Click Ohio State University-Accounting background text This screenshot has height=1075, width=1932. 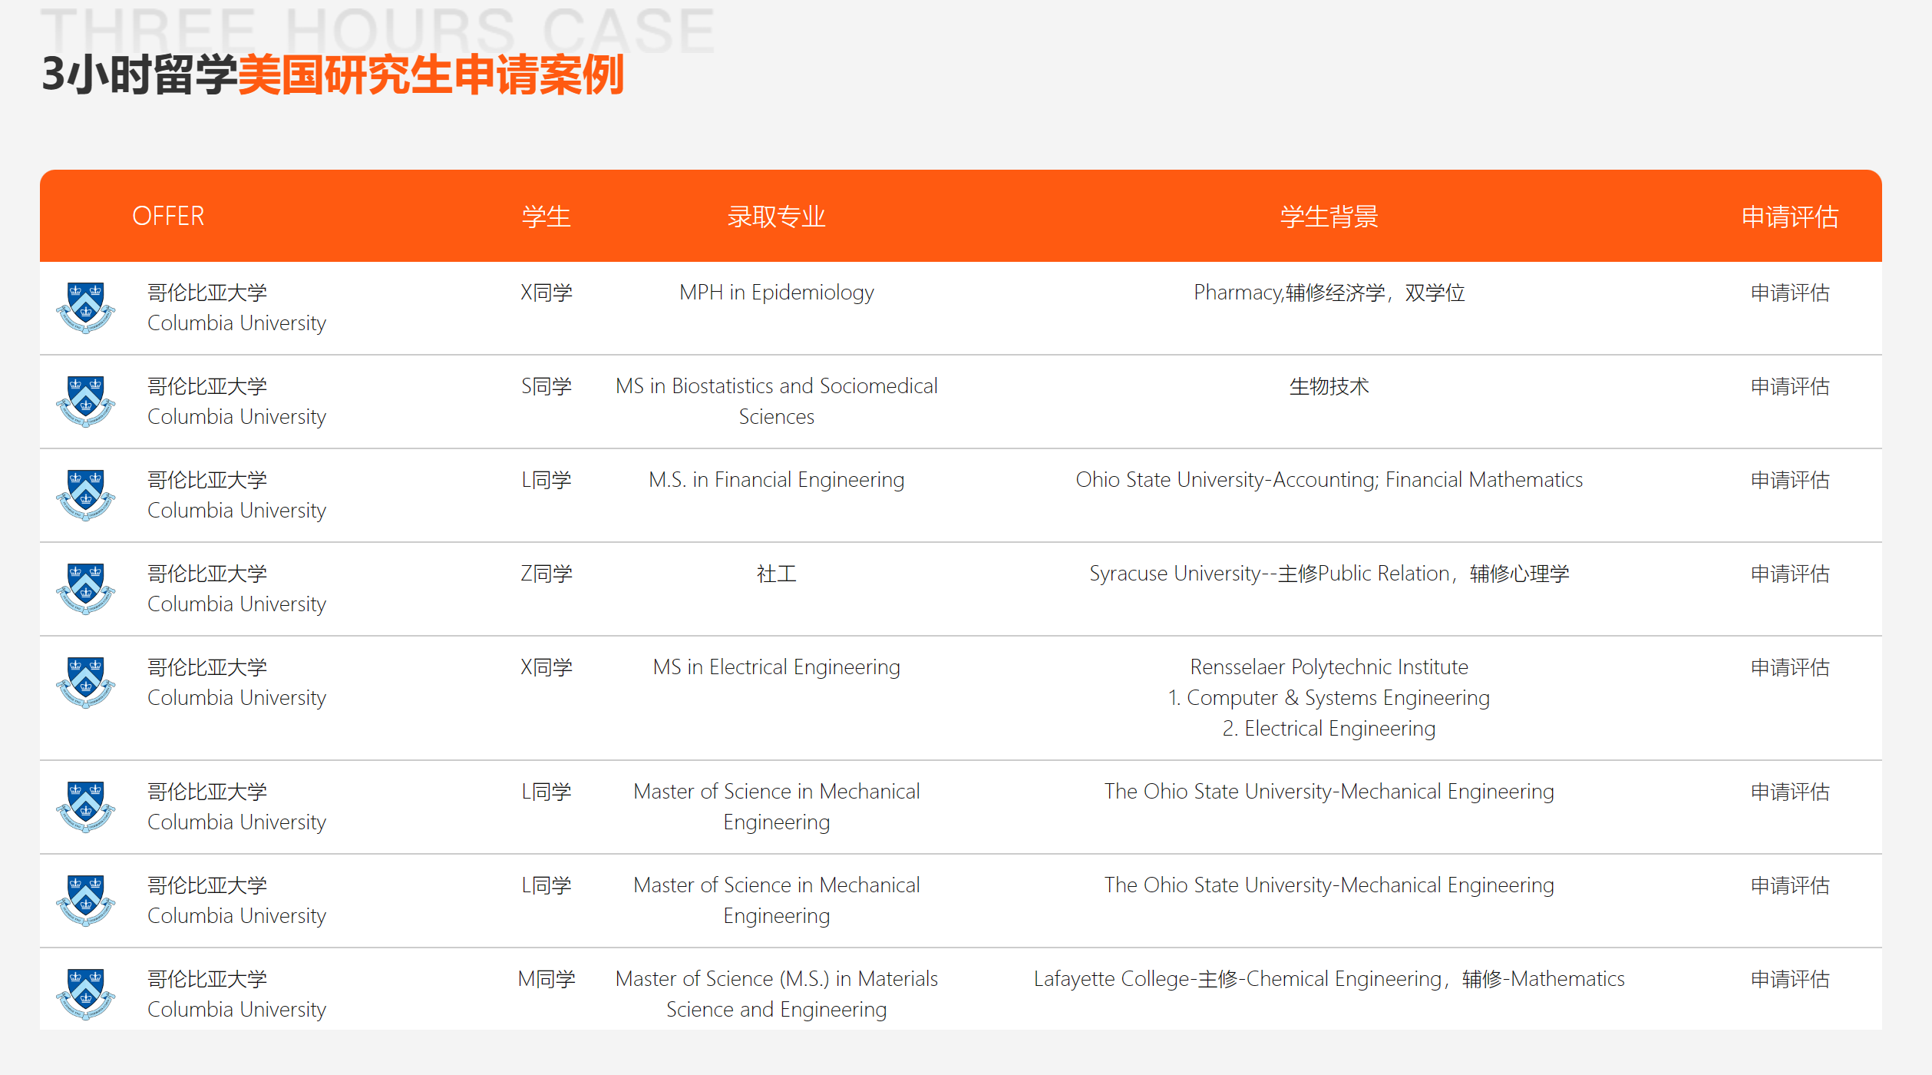click(1329, 480)
